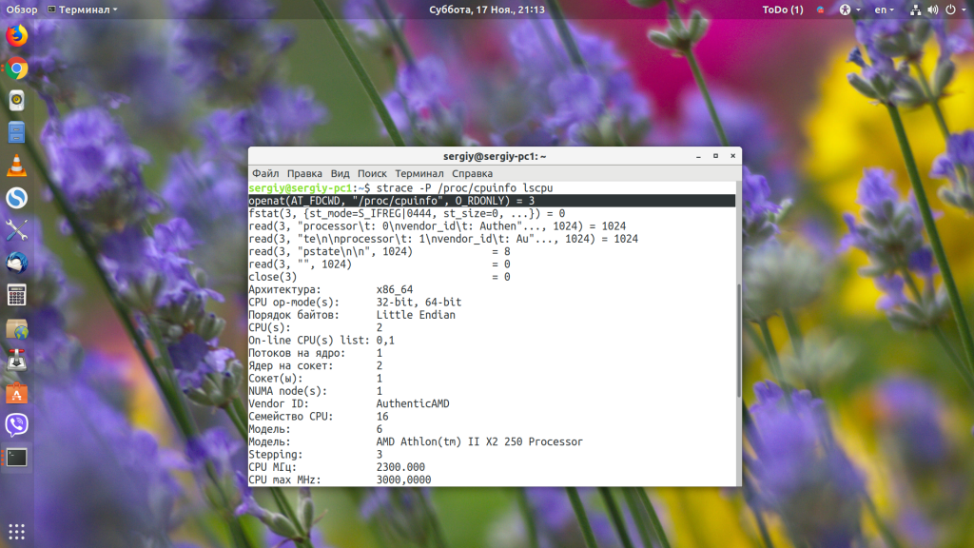Open Viber from the dock
This screenshot has height=548, width=974.
(17, 425)
